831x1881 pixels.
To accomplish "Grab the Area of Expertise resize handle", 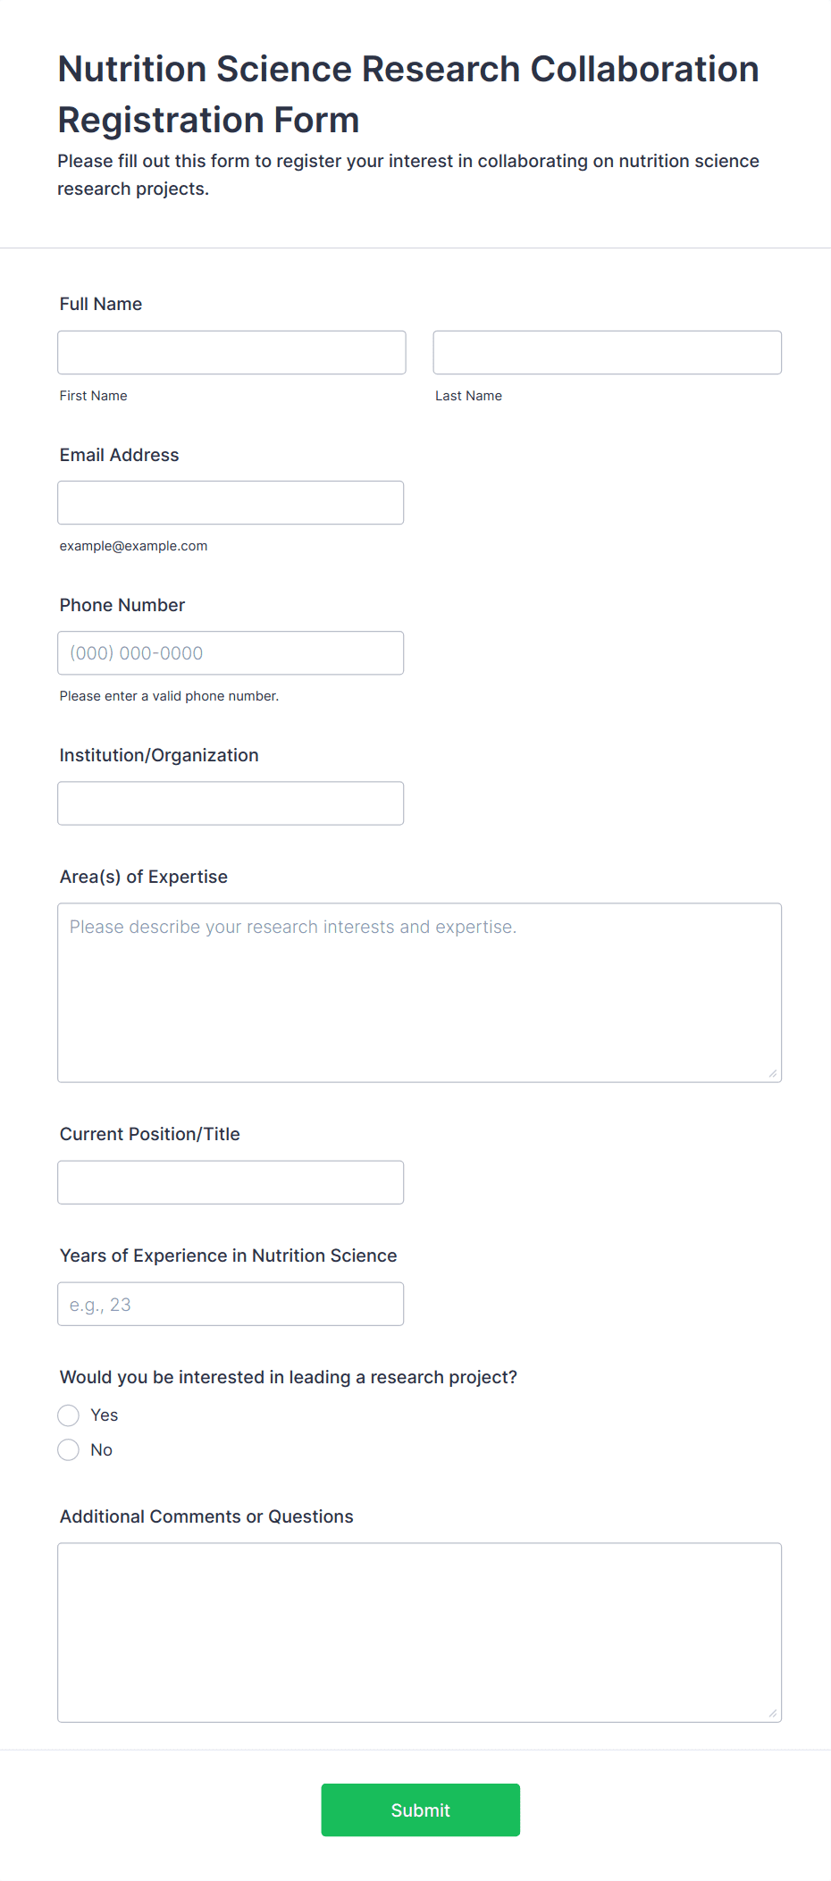I will (x=773, y=1073).
